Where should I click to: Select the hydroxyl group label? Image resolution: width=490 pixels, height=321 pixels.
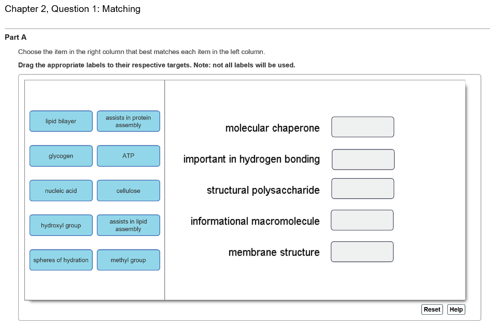click(61, 225)
